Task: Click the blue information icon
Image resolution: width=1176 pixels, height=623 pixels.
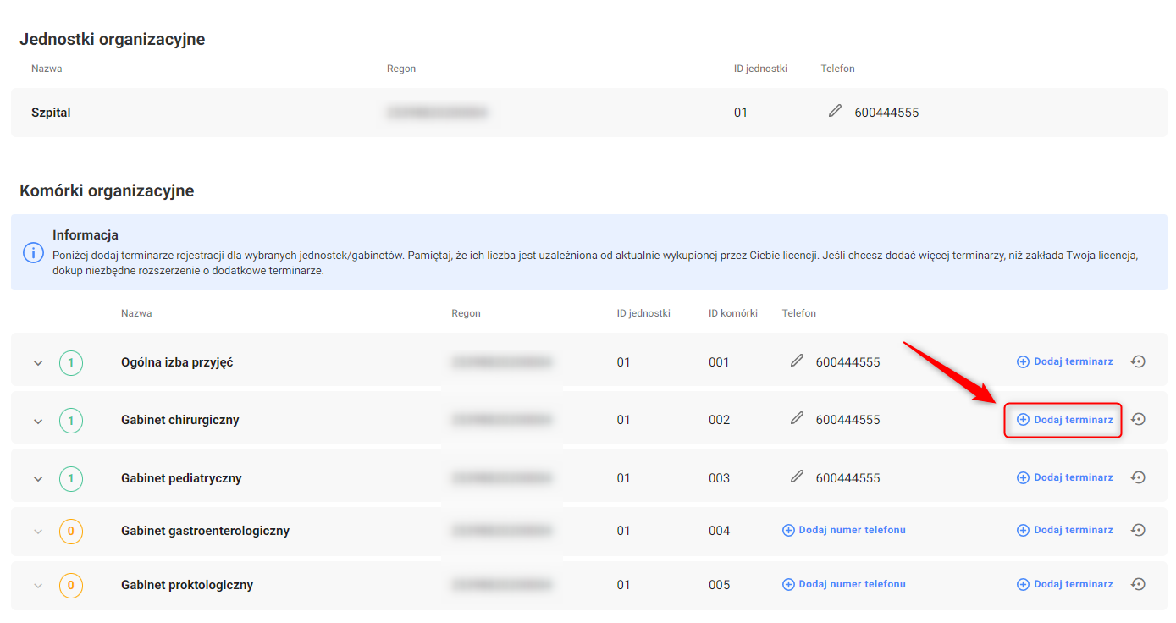Action: click(33, 252)
